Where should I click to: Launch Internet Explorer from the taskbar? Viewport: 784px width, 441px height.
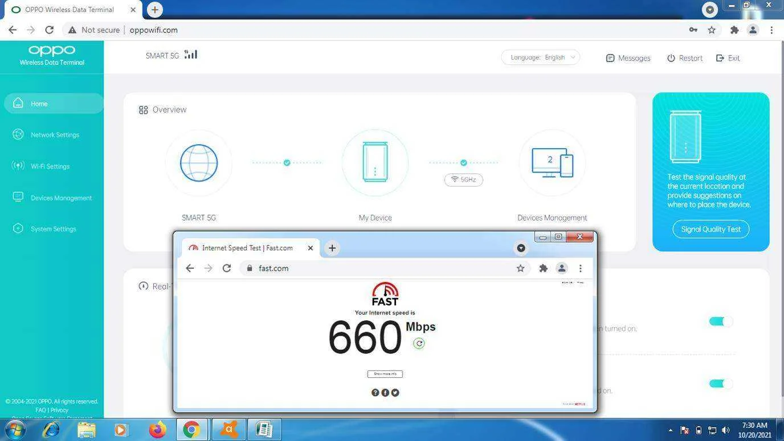coord(51,429)
